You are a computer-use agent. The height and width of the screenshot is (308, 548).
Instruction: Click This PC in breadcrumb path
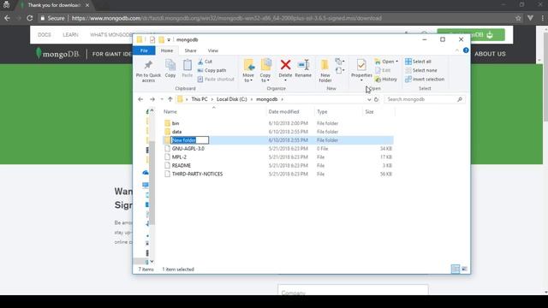[200, 99]
